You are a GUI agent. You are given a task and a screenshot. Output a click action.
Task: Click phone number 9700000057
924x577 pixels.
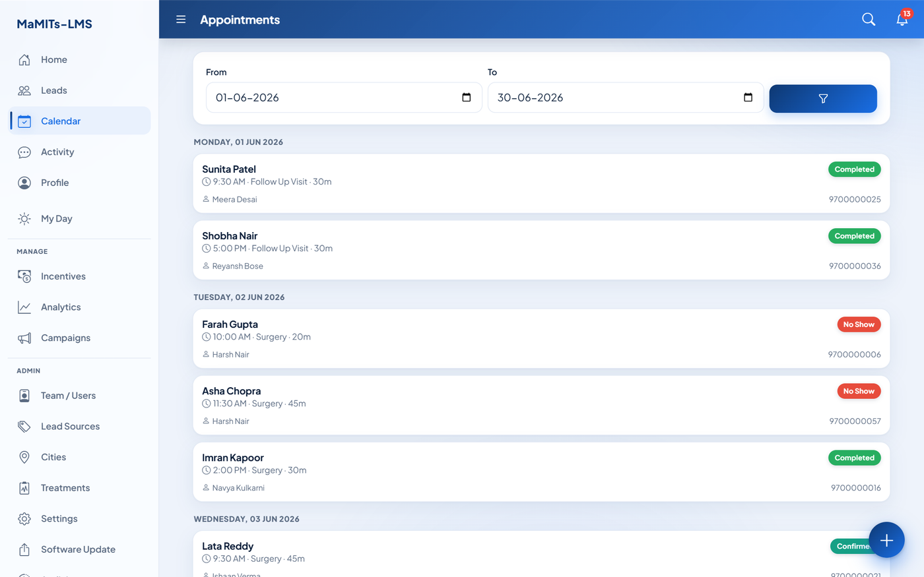click(855, 421)
